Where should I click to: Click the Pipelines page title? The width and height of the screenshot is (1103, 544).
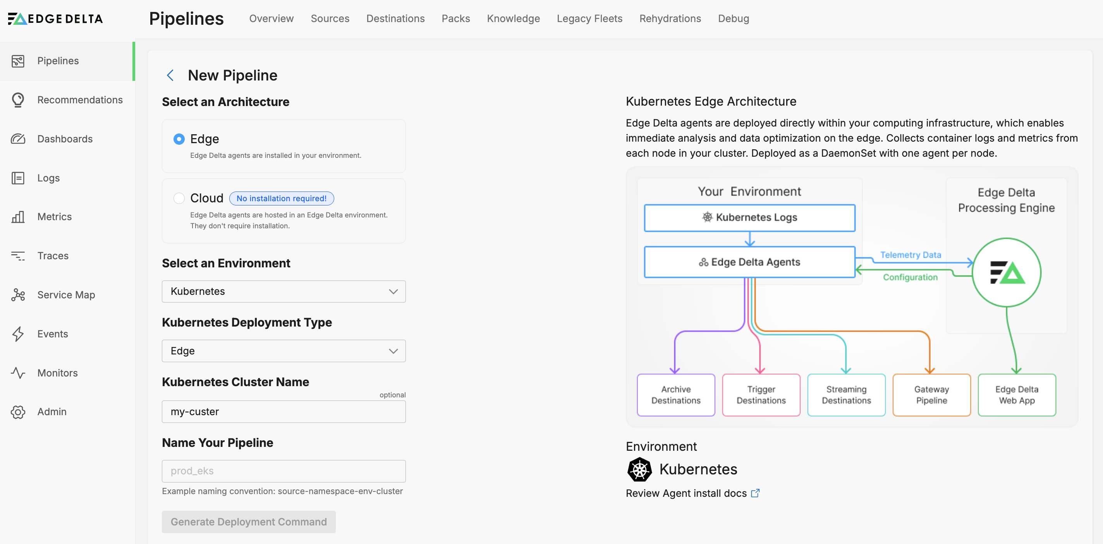pos(186,19)
